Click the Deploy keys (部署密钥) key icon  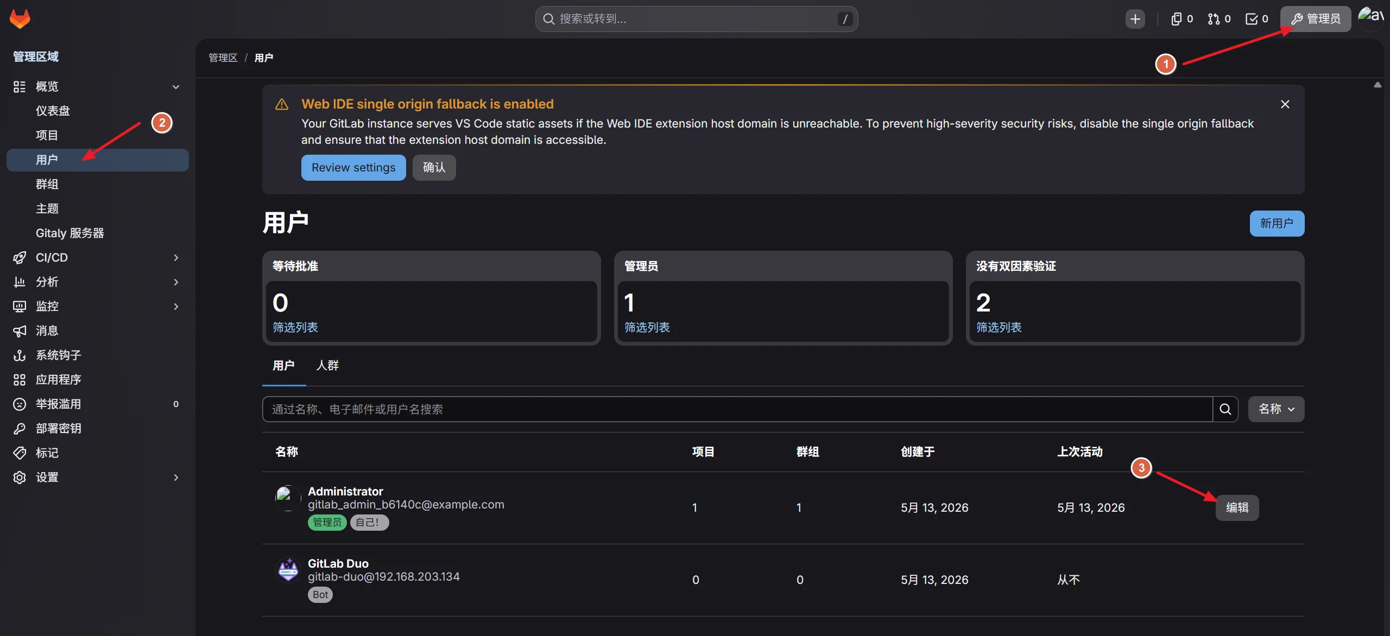point(20,429)
